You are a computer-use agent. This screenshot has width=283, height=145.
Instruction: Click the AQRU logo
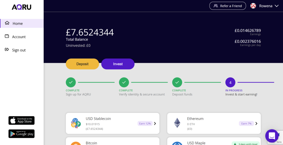click(22, 7)
